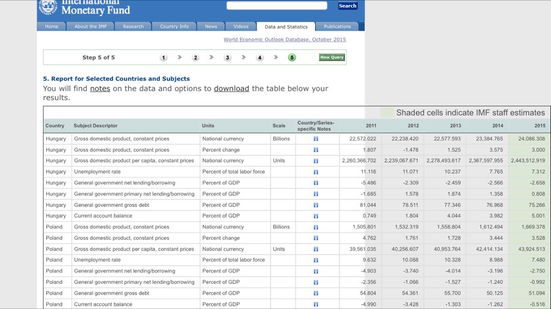Open notes icon for Poland GDP constant prices Billions
This screenshot has width=551, height=309.
pos(316,227)
